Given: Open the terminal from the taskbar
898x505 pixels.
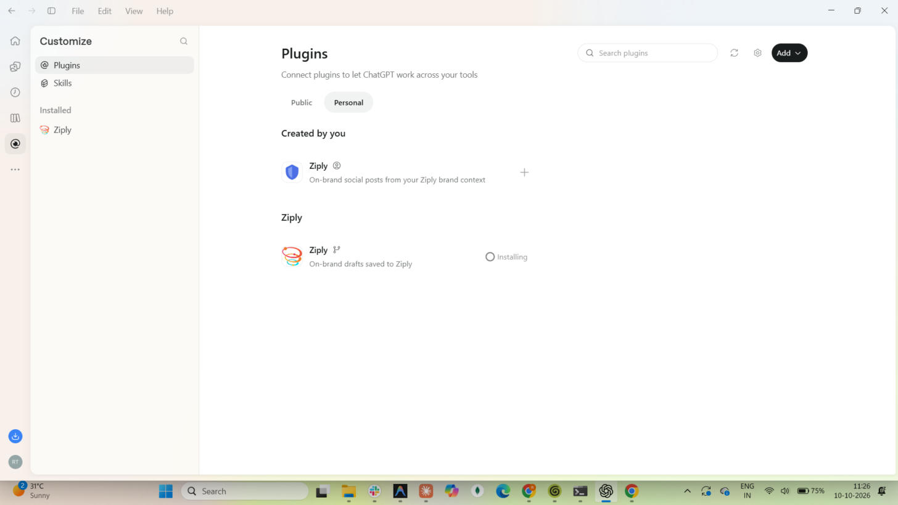Looking at the screenshot, I should [x=580, y=491].
